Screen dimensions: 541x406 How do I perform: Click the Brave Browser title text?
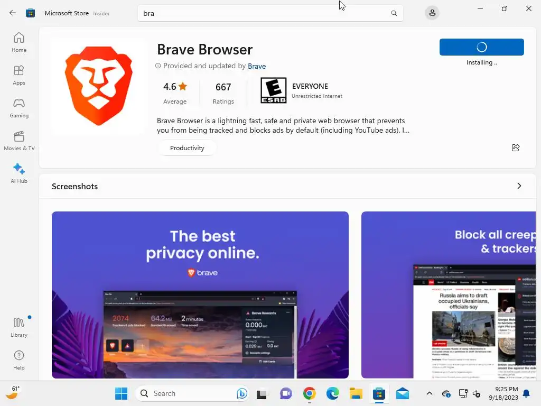point(205,49)
